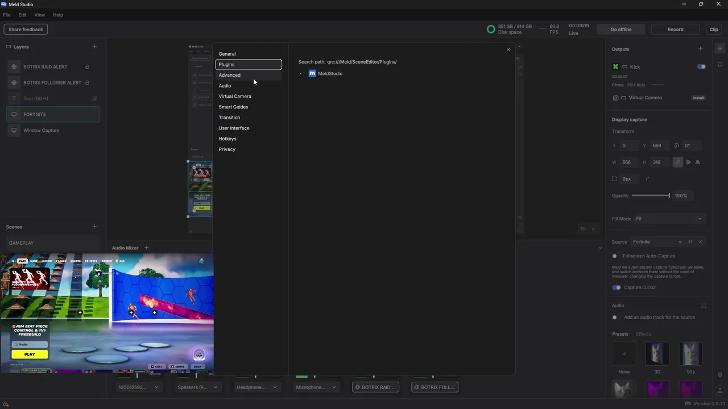Select Hotkeys settings category

249,139
